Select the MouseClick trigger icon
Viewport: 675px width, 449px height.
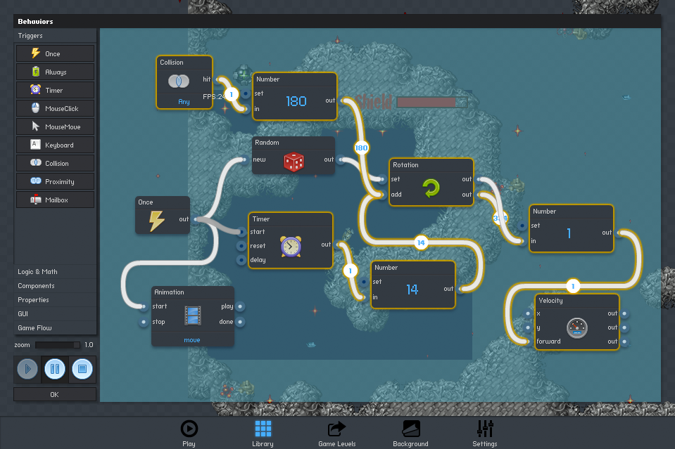click(x=34, y=108)
